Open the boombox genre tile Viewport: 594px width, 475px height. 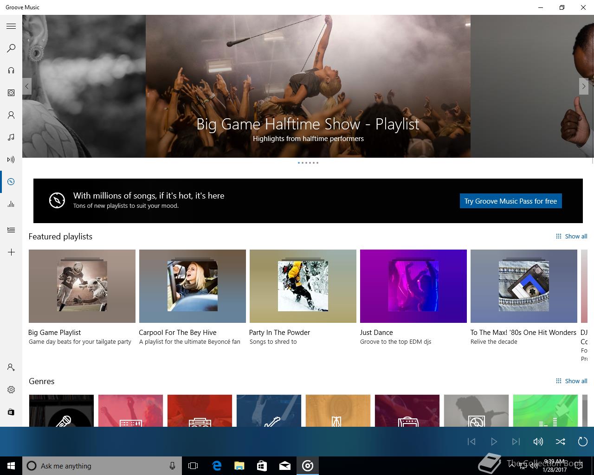pyautogui.click(x=200, y=411)
